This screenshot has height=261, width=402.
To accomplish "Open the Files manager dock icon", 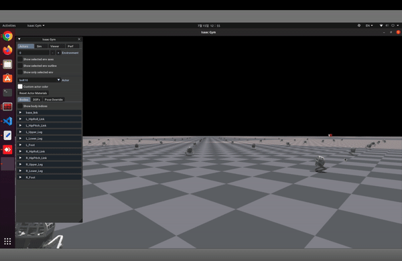I will [x=7, y=64].
